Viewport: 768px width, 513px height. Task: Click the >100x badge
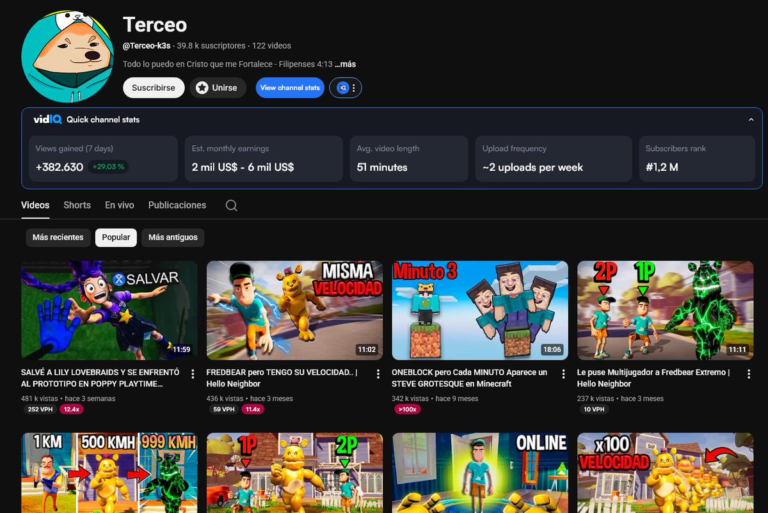408,409
